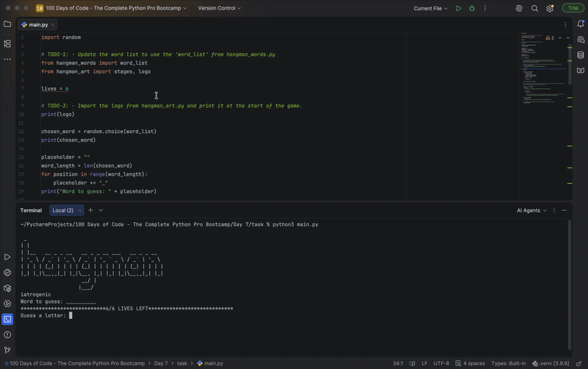Open editor tab options three-dot menu
This screenshot has width=588, height=369.
[565, 25]
